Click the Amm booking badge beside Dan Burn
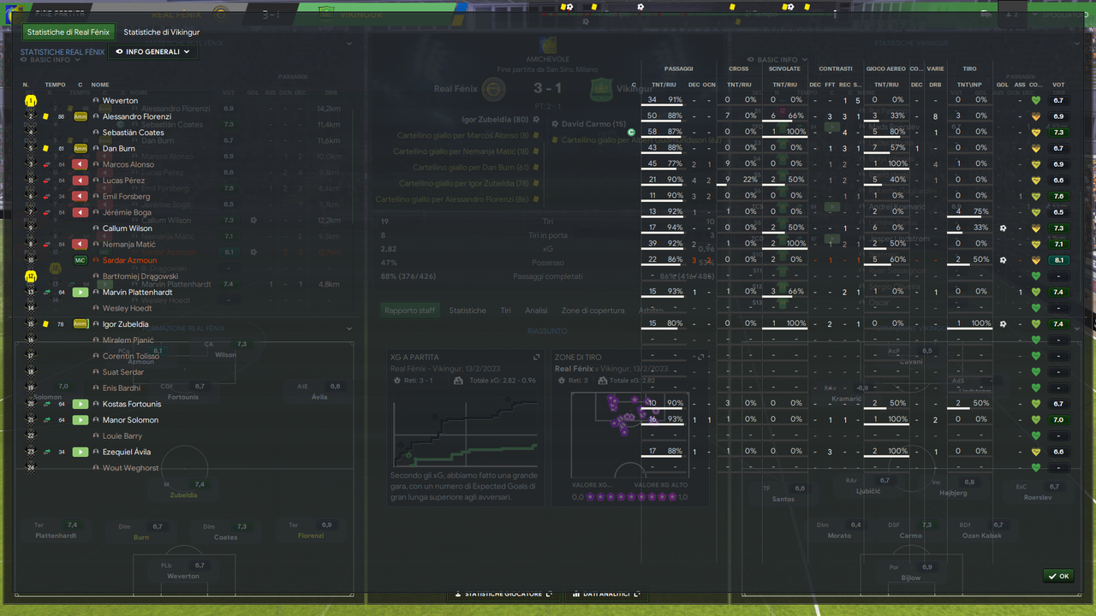This screenshot has width=1096, height=616. click(x=80, y=149)
